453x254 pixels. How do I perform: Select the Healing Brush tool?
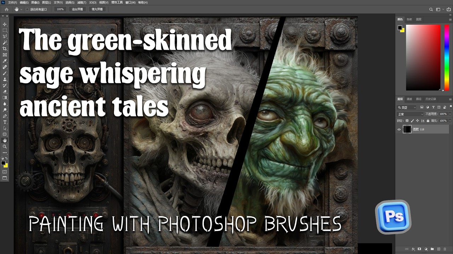point(5,67)
